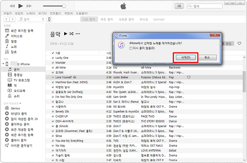
Task: Switch to the 추천 음악 tab
Action: [107, 19]
